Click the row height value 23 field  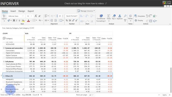[60, 16]
